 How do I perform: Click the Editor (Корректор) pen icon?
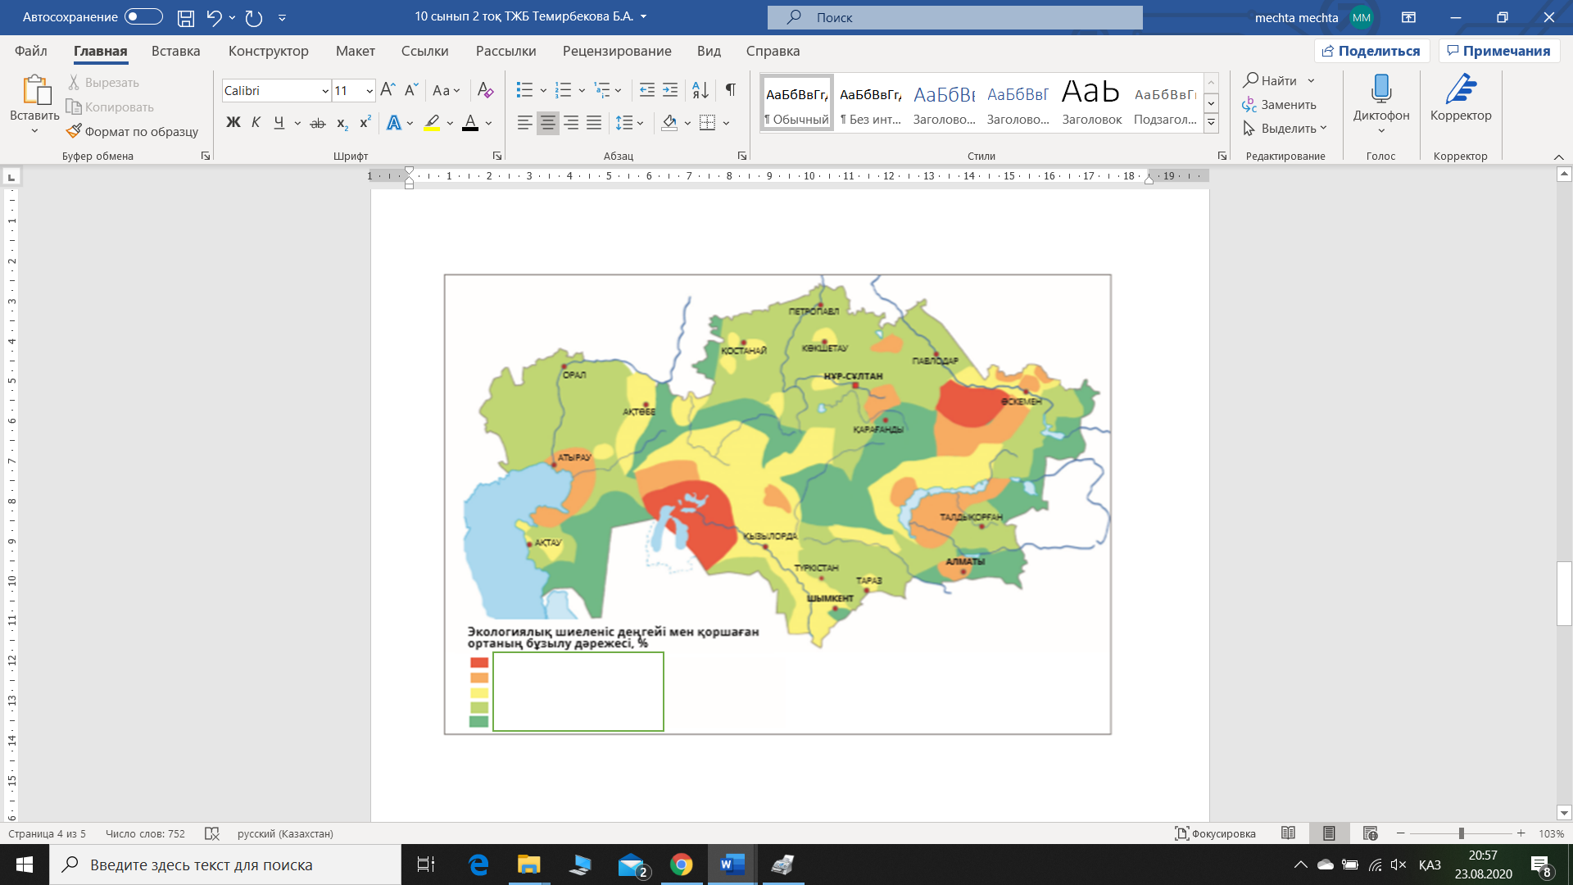pos(1461,90)
